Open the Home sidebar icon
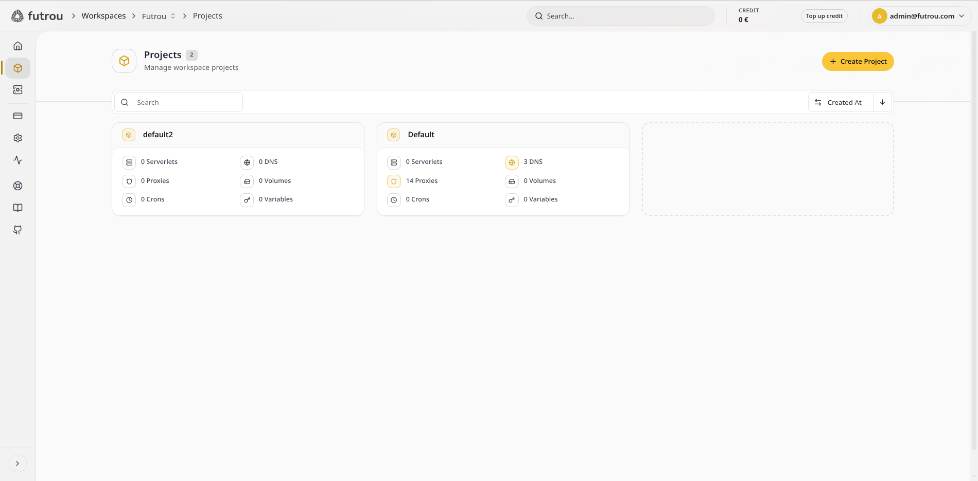 (18, 46)
